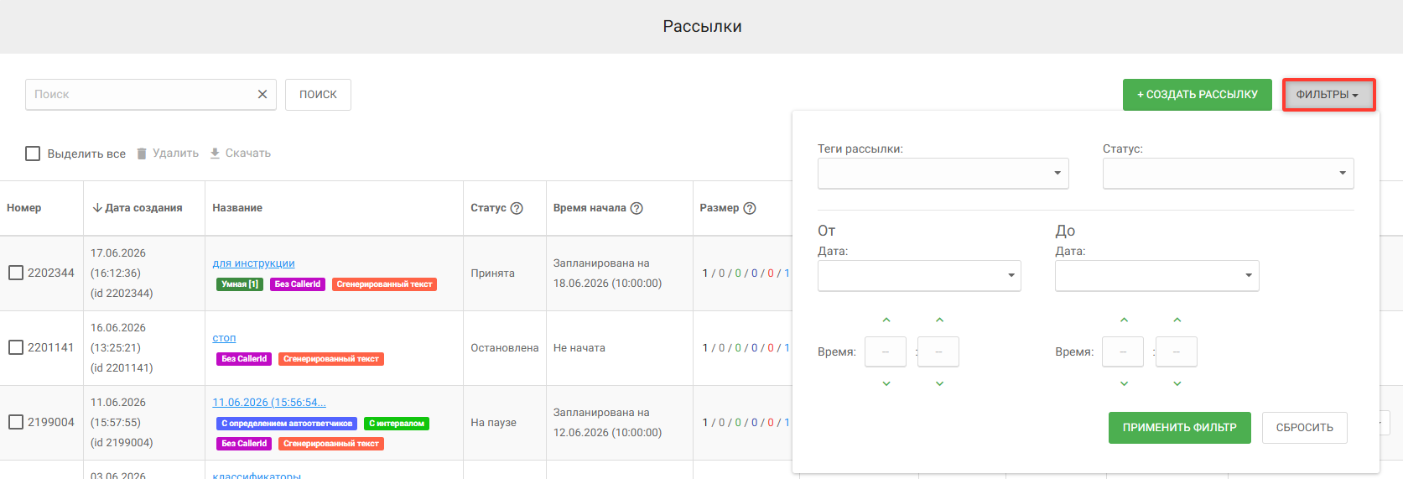
Task: Open the mailing link стоп
Action: [x=224, y=337]
